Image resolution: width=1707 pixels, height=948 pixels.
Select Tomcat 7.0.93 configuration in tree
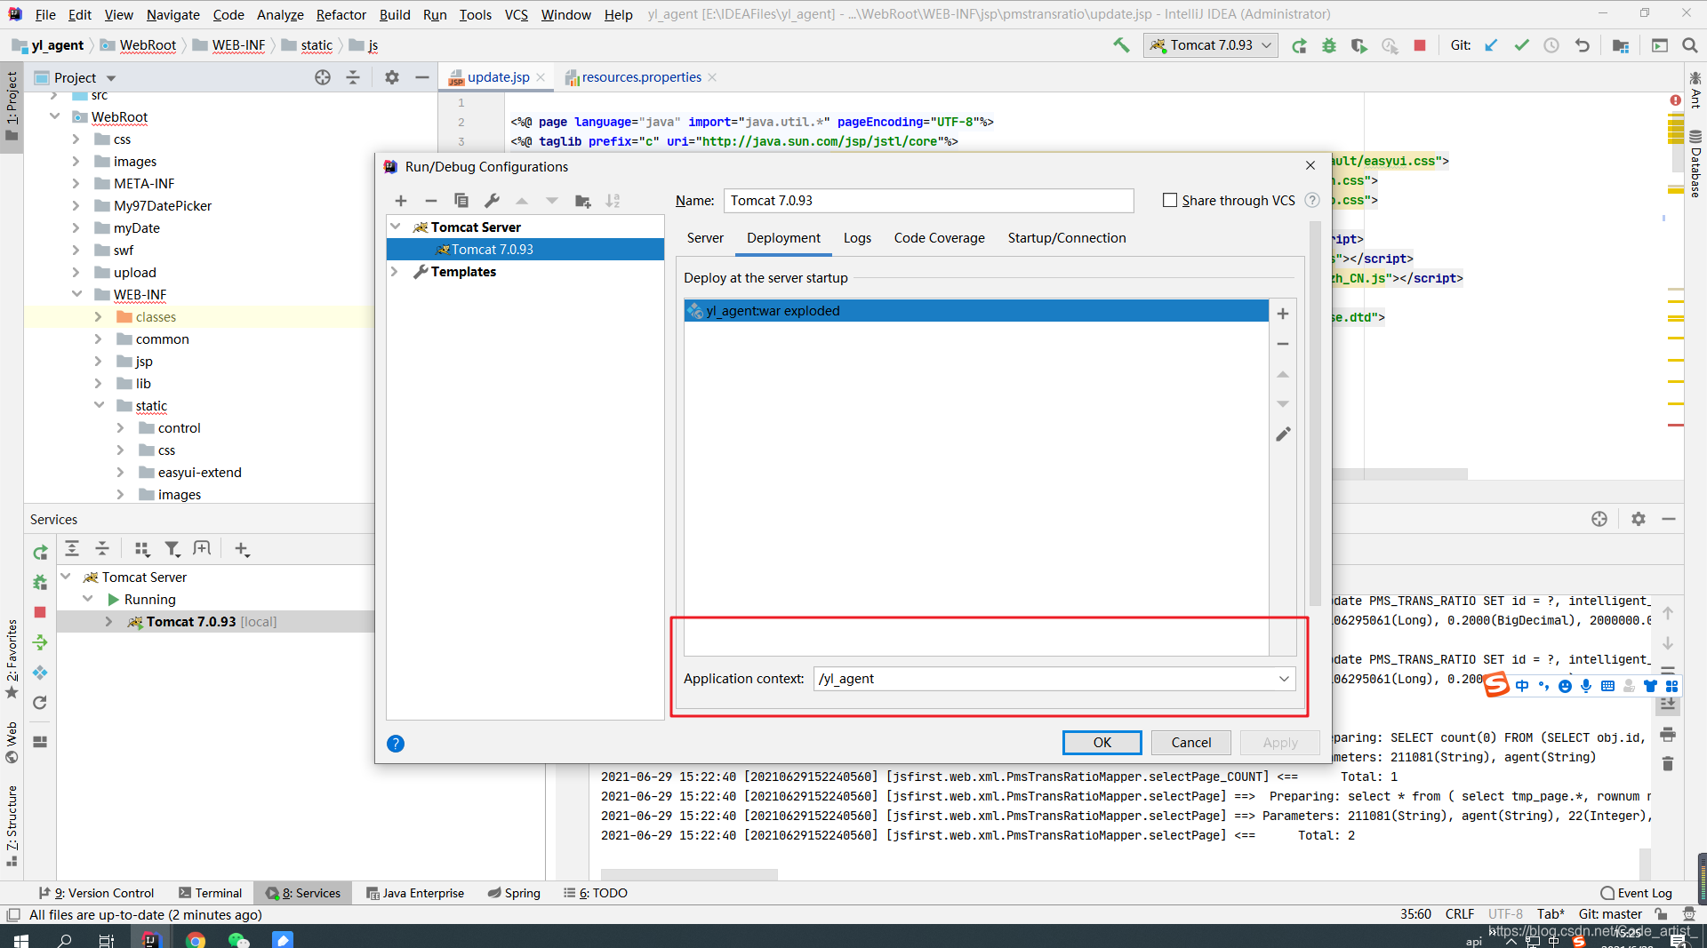525,250
